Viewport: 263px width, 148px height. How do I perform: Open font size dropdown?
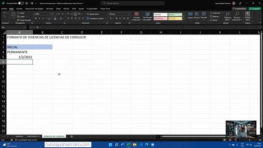[56, 14]
